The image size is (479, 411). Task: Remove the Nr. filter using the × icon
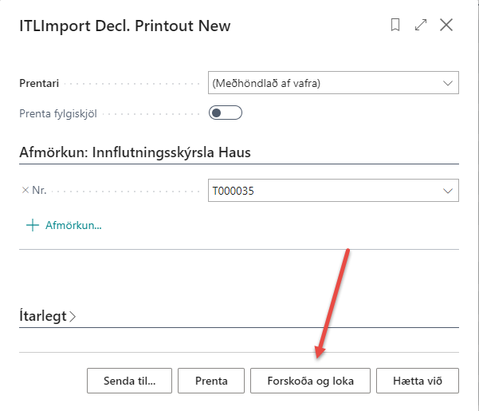pyautogui.click(x=25, y=191)
